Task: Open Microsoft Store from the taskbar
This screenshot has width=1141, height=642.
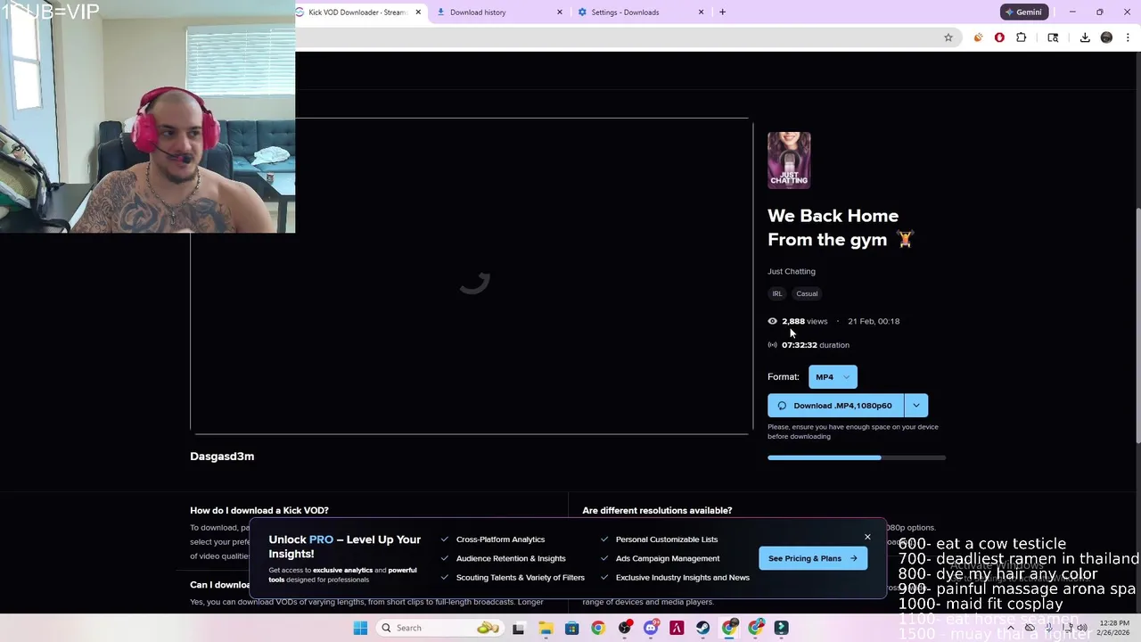Action: pyautogui.click(x=571, y=628)
